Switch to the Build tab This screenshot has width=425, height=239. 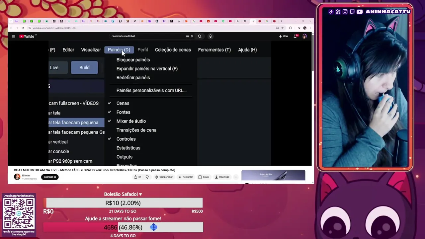coord(84,68)
